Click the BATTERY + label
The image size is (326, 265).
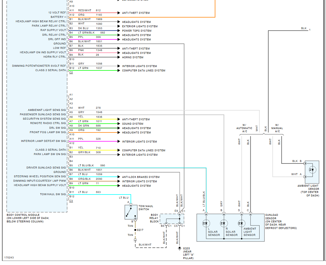click(x=58, y=17)
